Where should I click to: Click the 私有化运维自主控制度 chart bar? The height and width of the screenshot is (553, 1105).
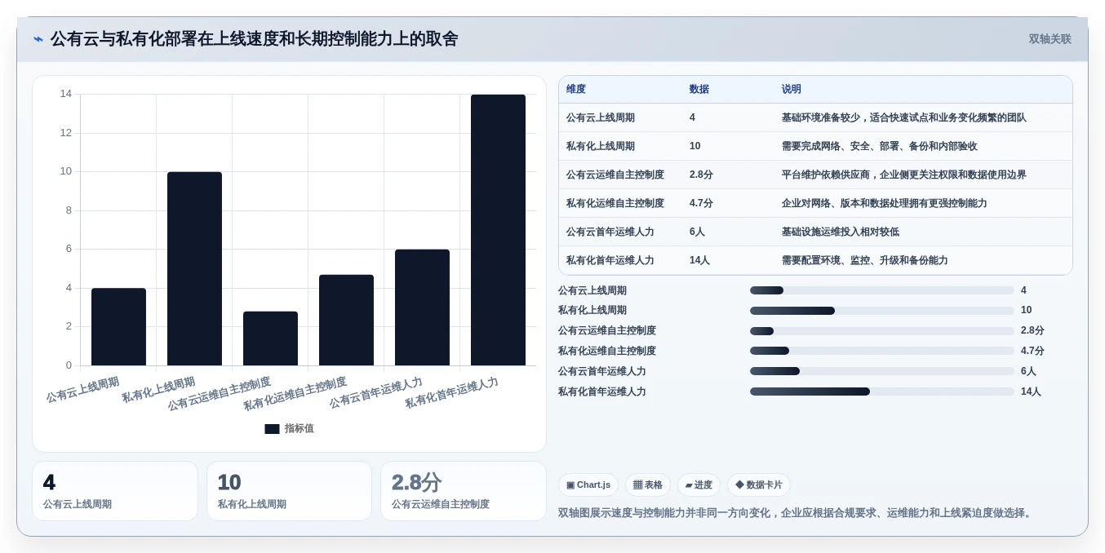point(346,320)
